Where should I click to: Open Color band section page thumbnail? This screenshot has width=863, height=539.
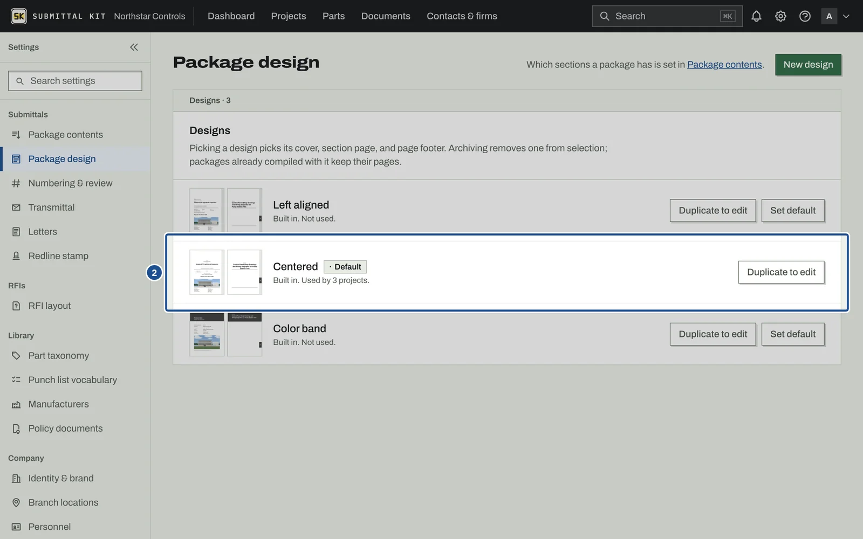[244, 334]
